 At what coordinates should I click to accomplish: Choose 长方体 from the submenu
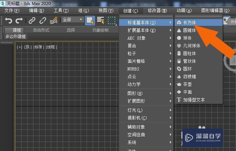click(x=199, y=22)
